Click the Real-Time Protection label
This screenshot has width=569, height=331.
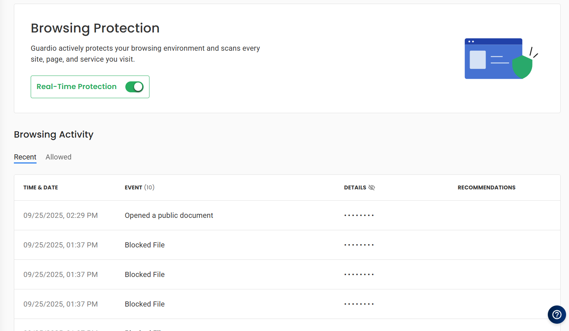point(77,86)
